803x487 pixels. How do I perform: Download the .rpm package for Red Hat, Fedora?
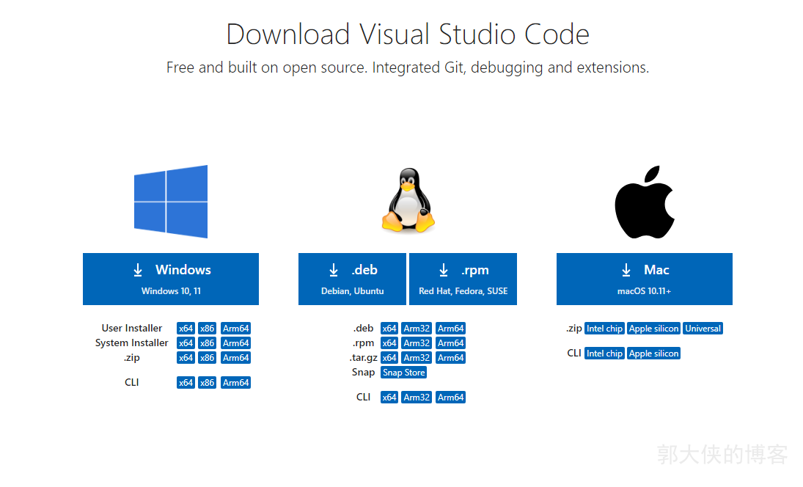(x=463, y=279)
